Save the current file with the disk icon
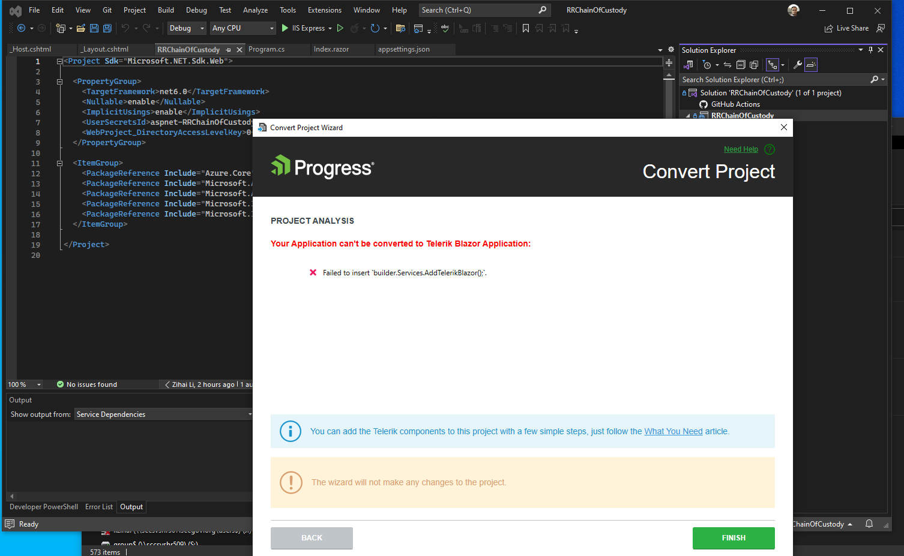Screen dimensions: 904x556 (x=94, y=28)
